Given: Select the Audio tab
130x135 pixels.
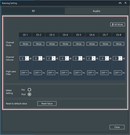Looking at the screenshot, I should pos(96,11).
